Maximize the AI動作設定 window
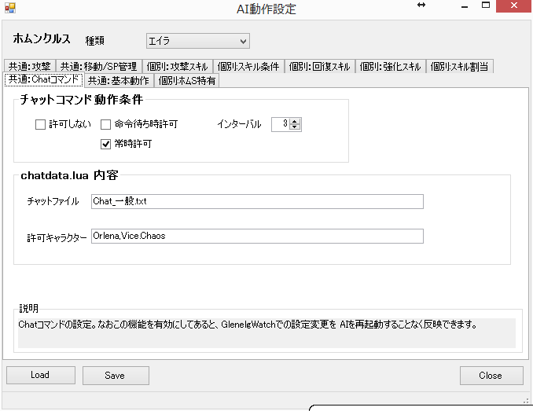Screen dimensions: 533x411 pos(486,6)
